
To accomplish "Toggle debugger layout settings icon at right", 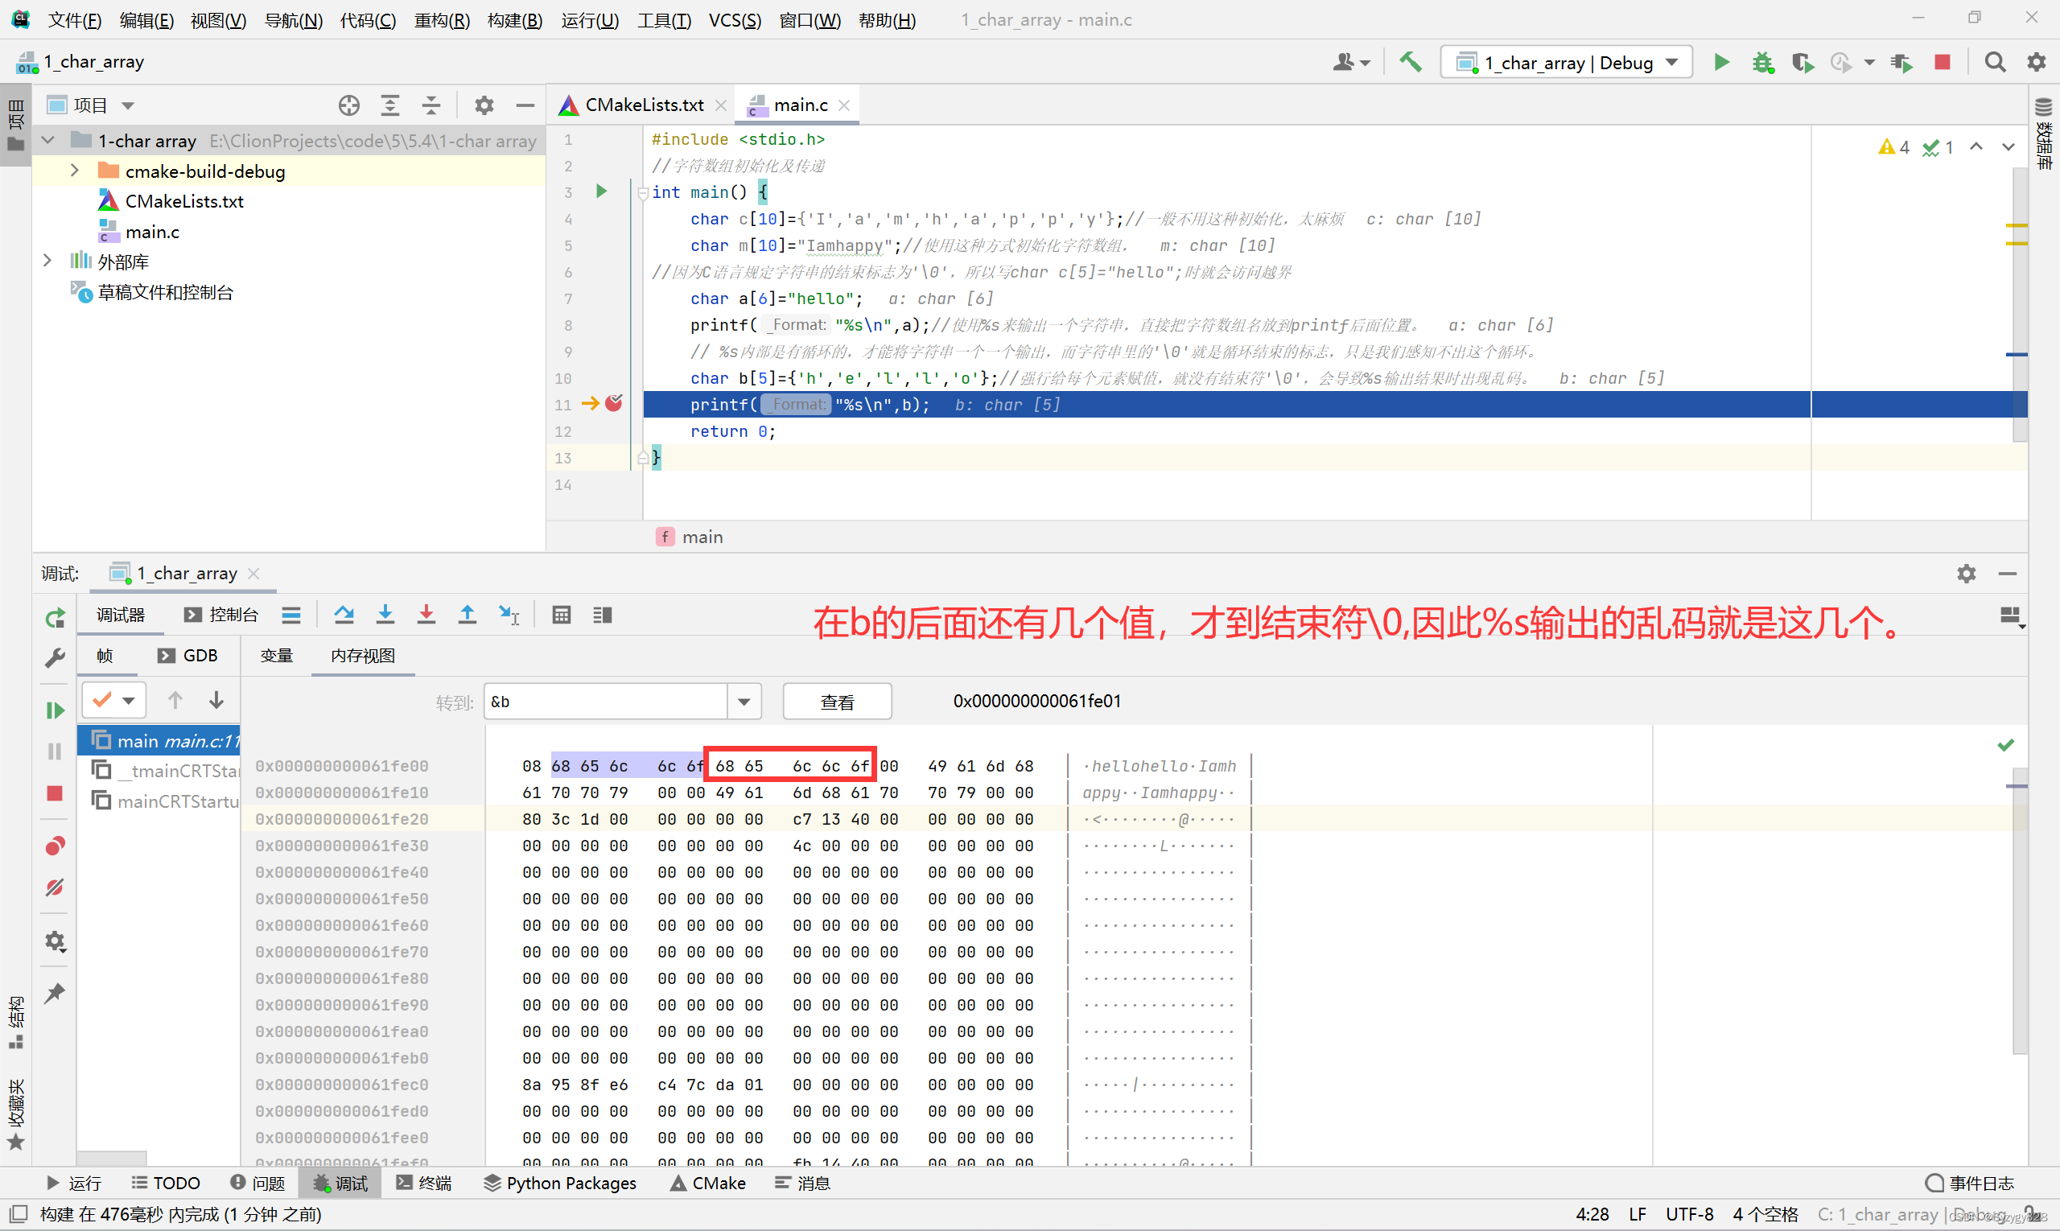I will coord(2010,617).
